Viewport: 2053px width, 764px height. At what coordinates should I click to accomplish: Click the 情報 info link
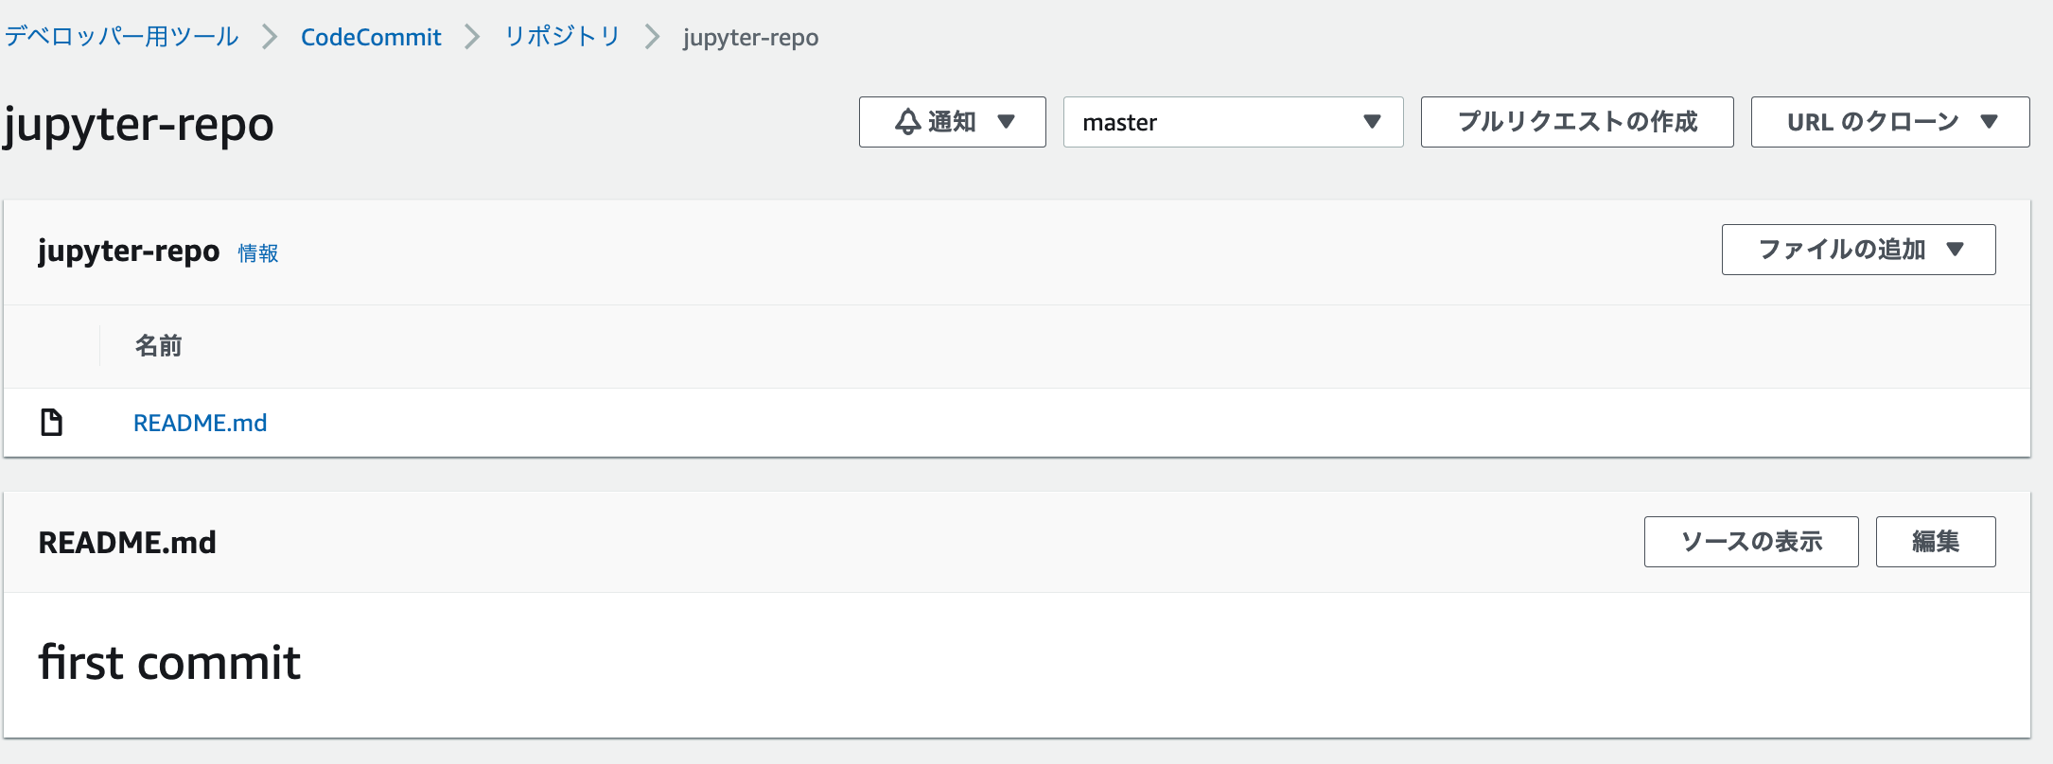pyautogui.click(x=257, y=253)
